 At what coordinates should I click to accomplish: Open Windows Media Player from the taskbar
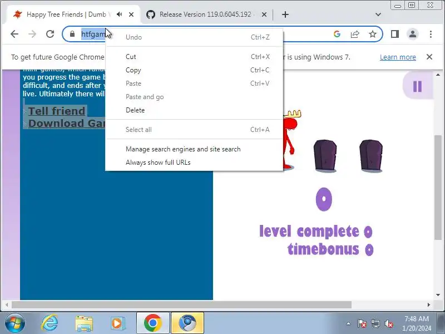point(117,323)
